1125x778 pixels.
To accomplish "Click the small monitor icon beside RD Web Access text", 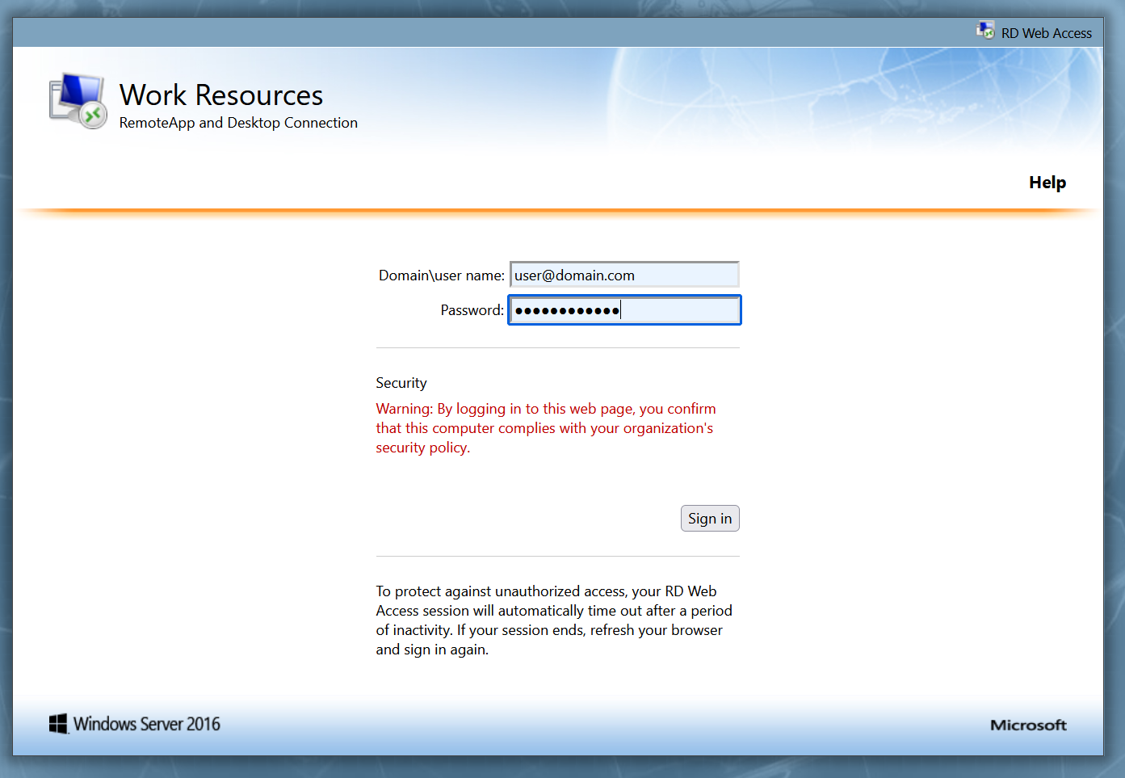I will [986, 29].
